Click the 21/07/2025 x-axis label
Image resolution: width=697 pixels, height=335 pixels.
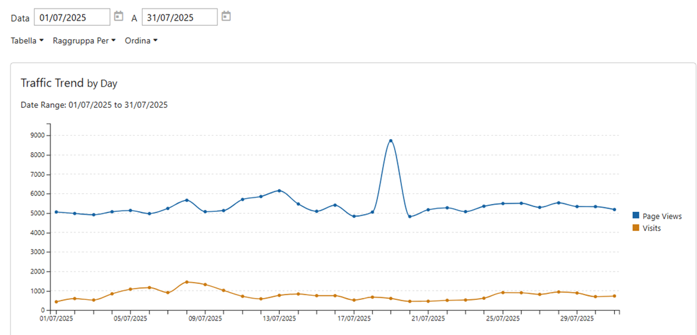click(x=428, y=318)
